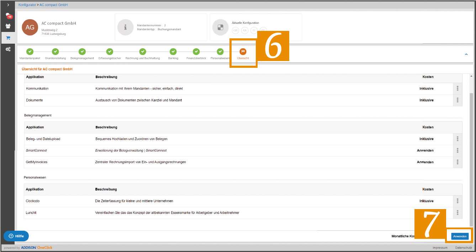Open three-dot menu for Beleg- und Dateiupload

click(x=458, y=139)
